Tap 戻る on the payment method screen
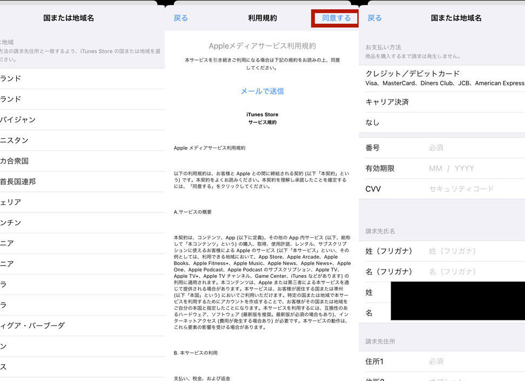 [374, 18]
